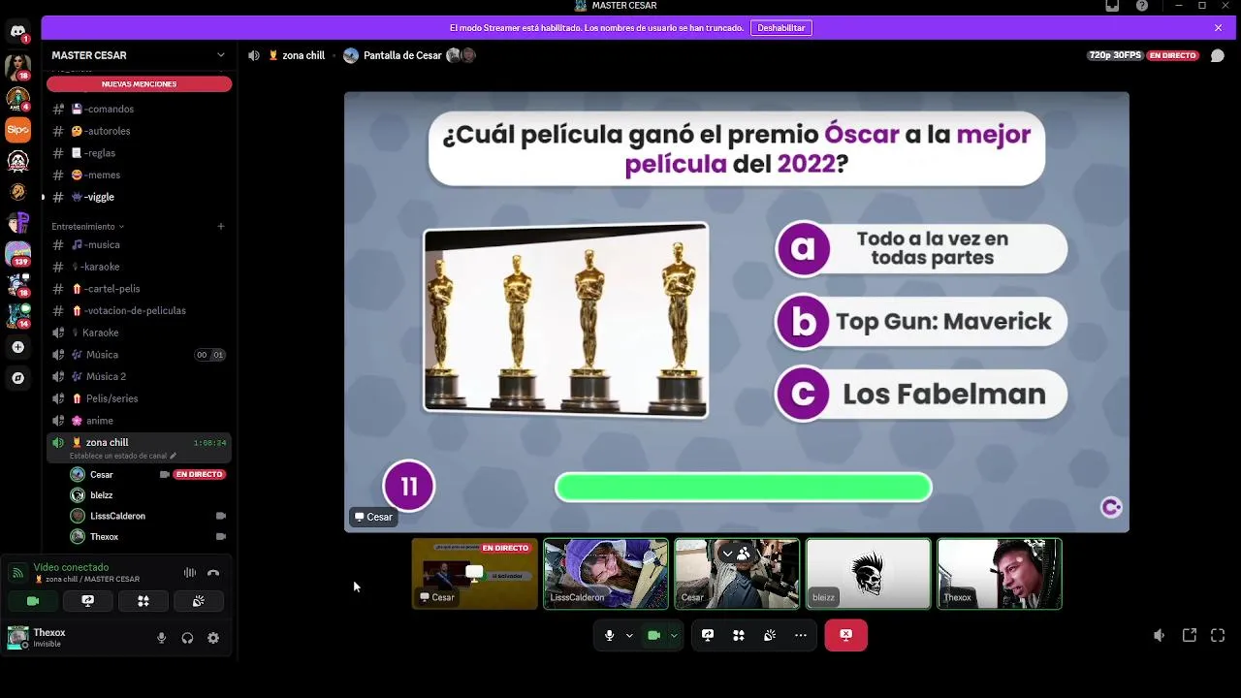Focus LisssCalderon's video tile
This screenshot has height=698, width=1241.
click(x=606, y=574)
